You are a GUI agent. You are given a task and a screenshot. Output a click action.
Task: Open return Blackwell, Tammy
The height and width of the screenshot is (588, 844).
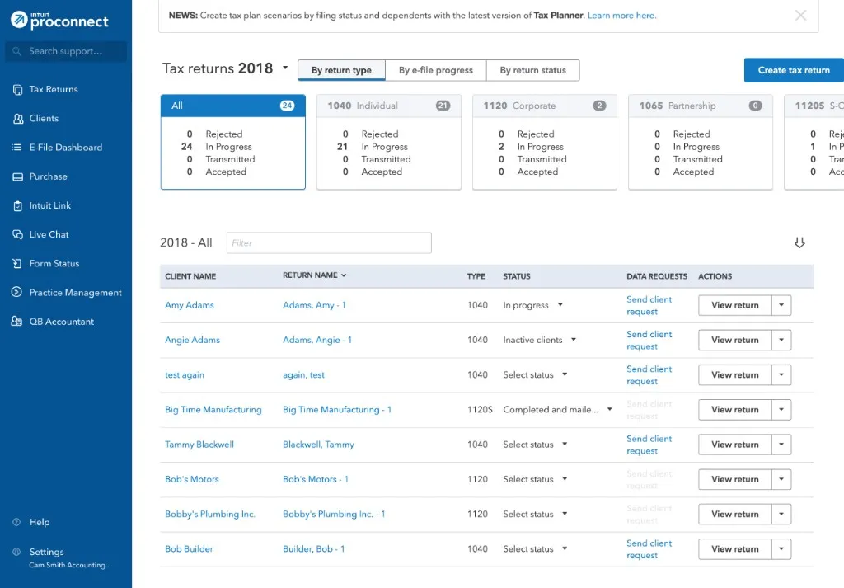[318, 445]
